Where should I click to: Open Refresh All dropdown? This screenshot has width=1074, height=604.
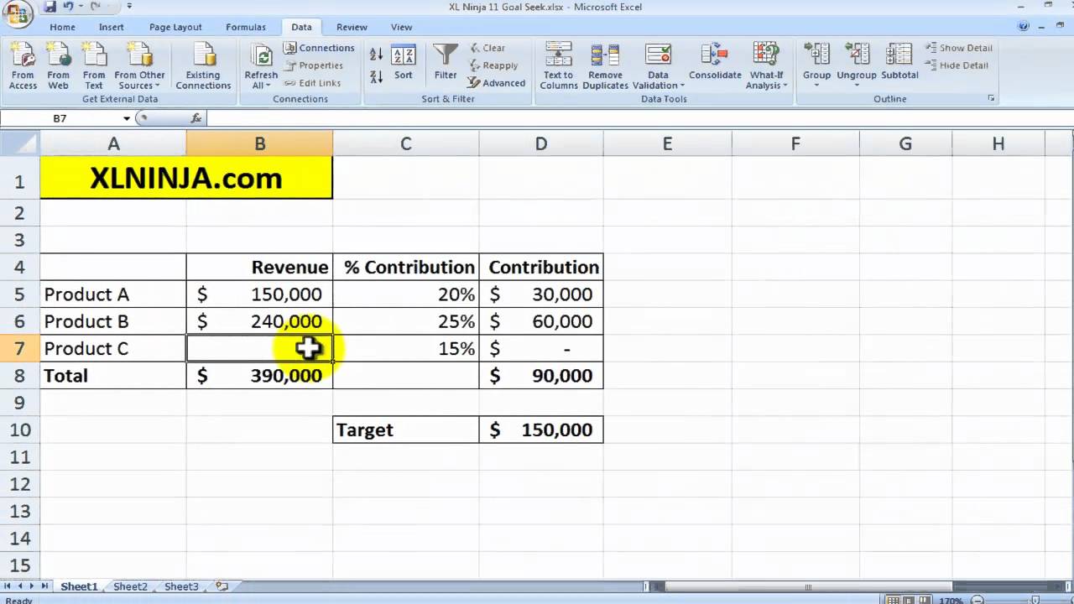click(x=261, y=66)
